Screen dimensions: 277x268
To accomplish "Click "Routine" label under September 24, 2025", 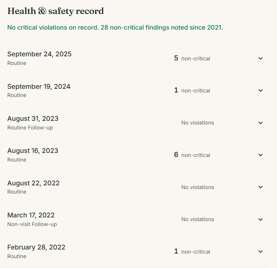I will click(x=17, y=63).
